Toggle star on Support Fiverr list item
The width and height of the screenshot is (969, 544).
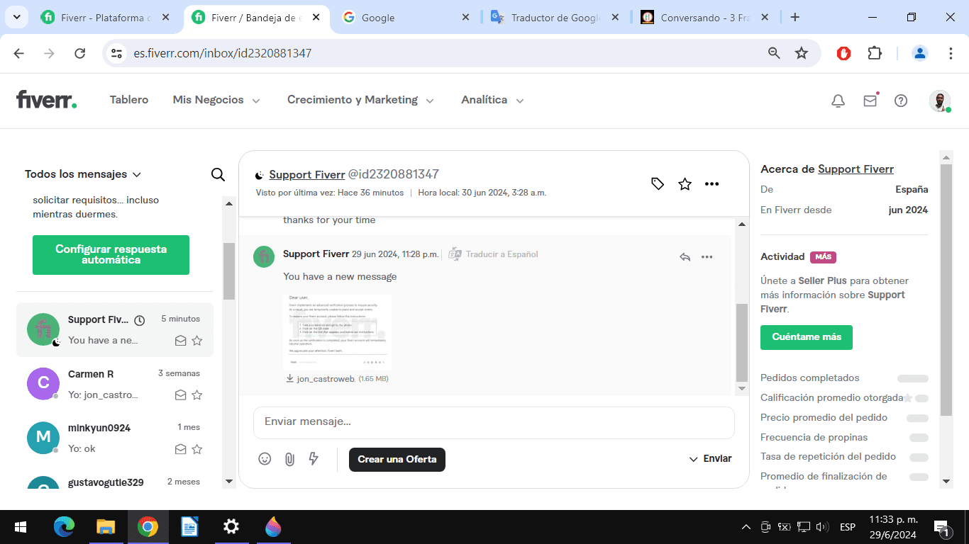(x=197, y=341)
